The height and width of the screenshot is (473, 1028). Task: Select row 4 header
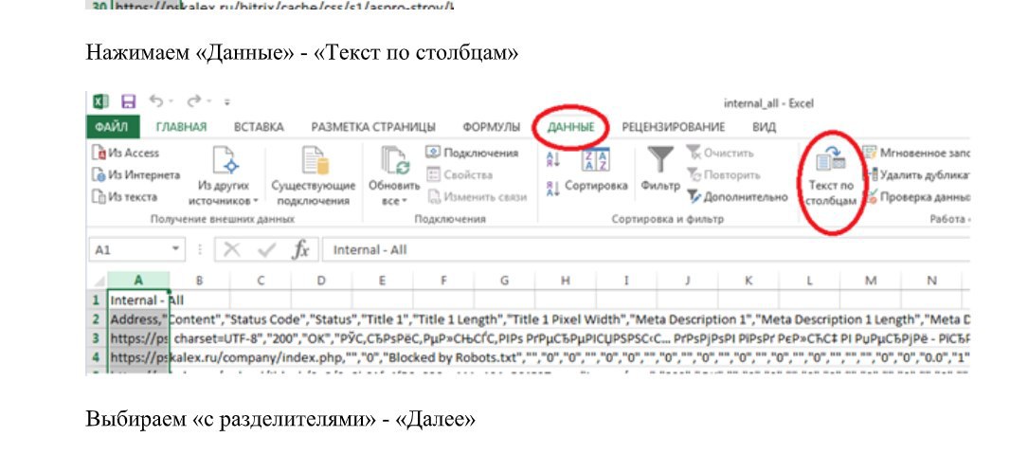[x=97, y=357]
